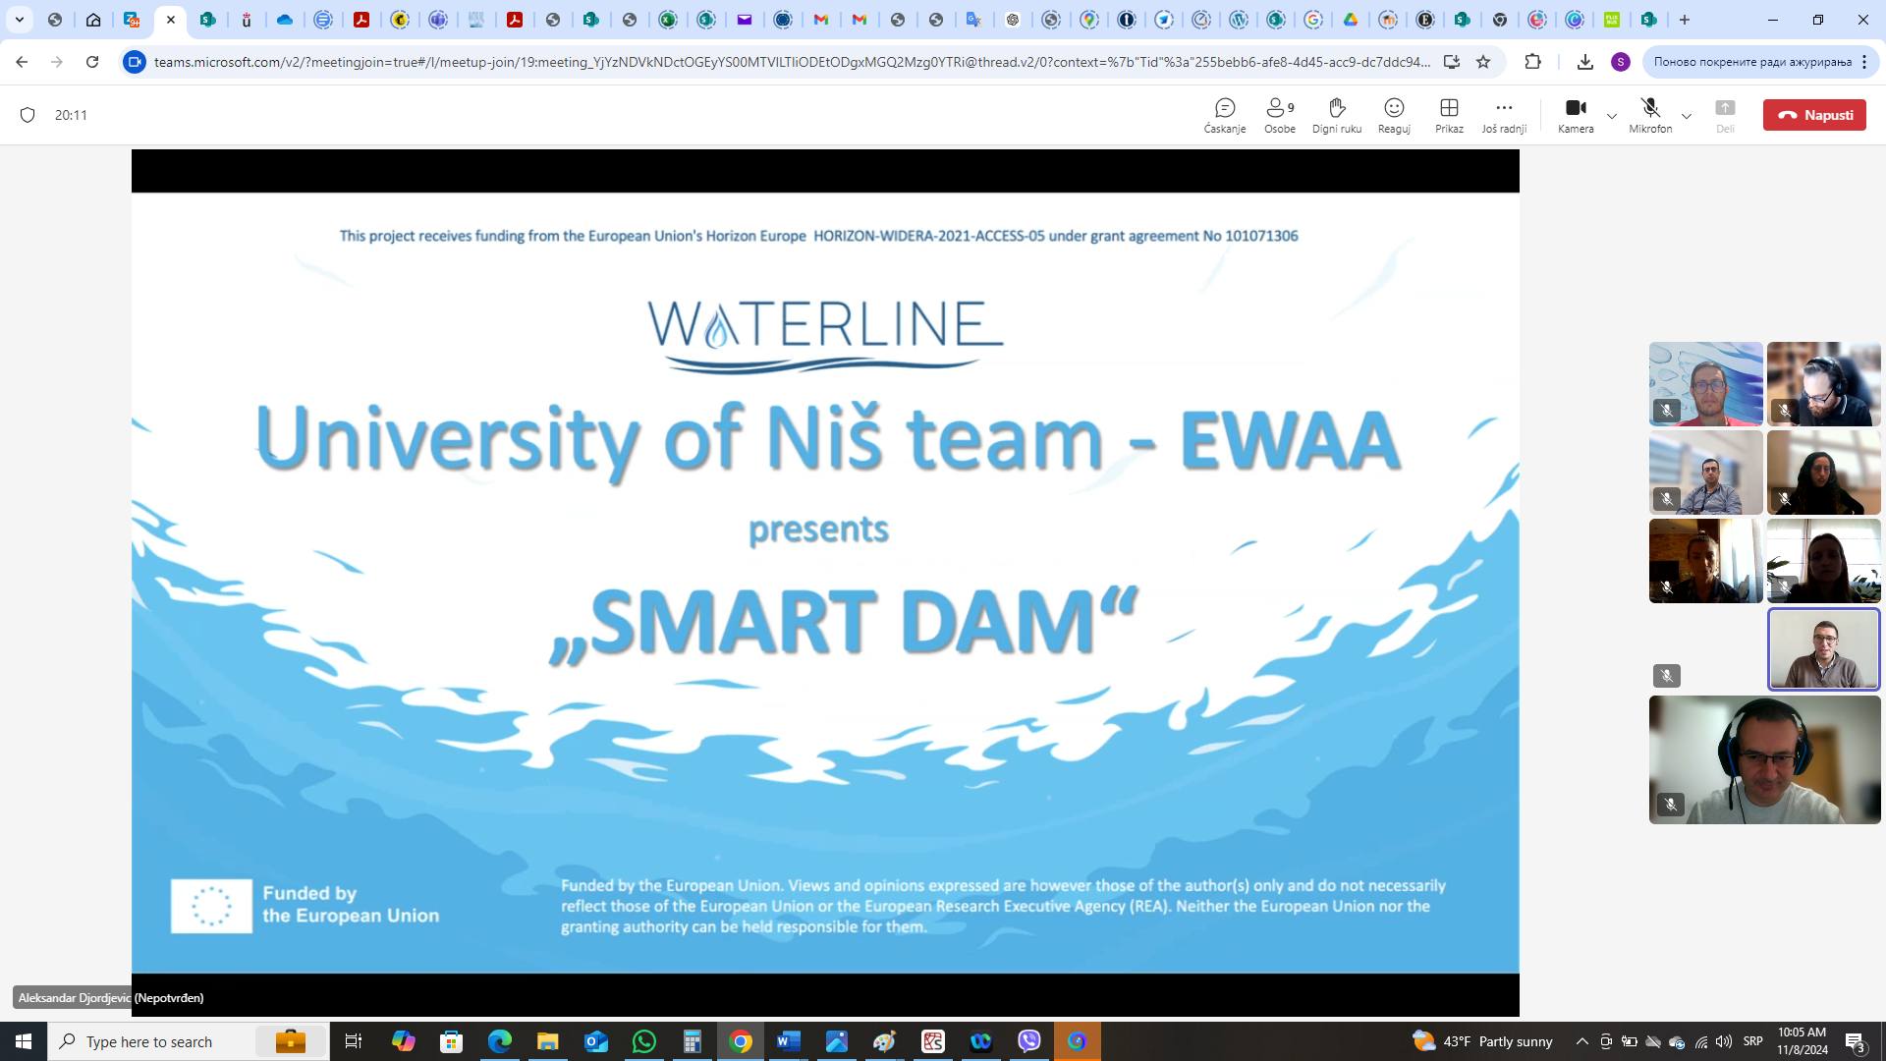Select the shared presentation slide

[825, 583]
